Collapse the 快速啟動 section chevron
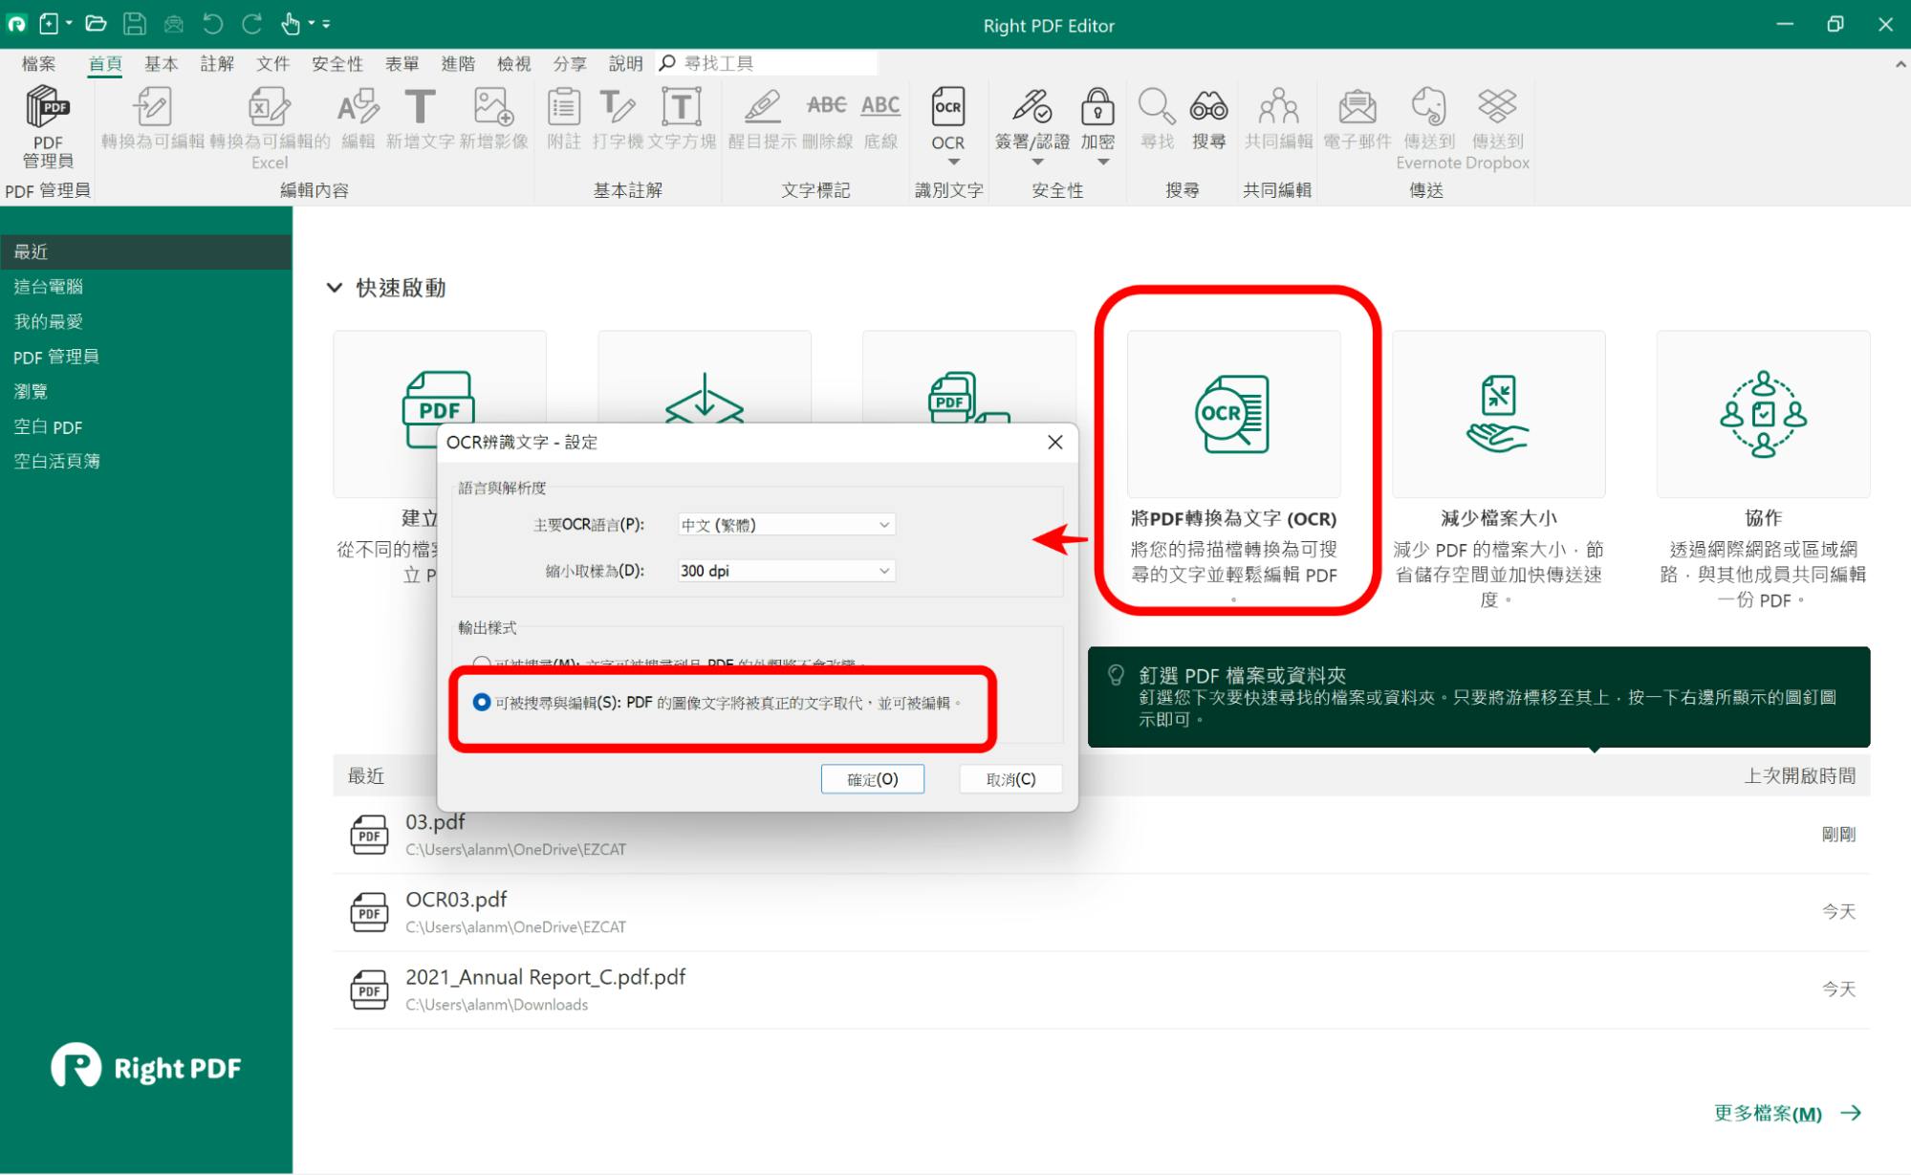This screenshot has height=1175, width=1911. click(x=335, y=288)
